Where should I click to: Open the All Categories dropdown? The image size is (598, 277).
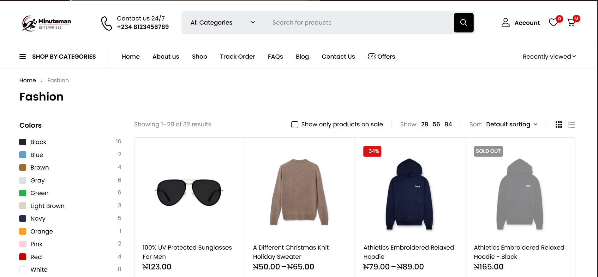tap(223, 23)
